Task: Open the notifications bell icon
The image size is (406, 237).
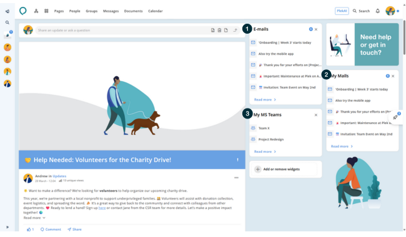Action: pyautogui.click(x=377, y=11)
